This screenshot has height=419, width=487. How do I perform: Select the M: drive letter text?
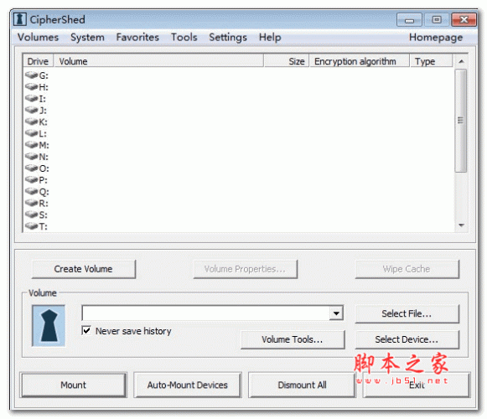click(44, 145)
